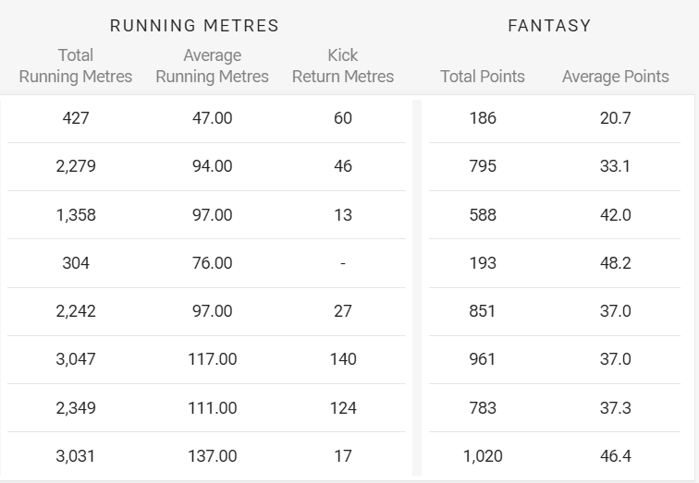Click the kick return metres value 13

click(343, 215)
